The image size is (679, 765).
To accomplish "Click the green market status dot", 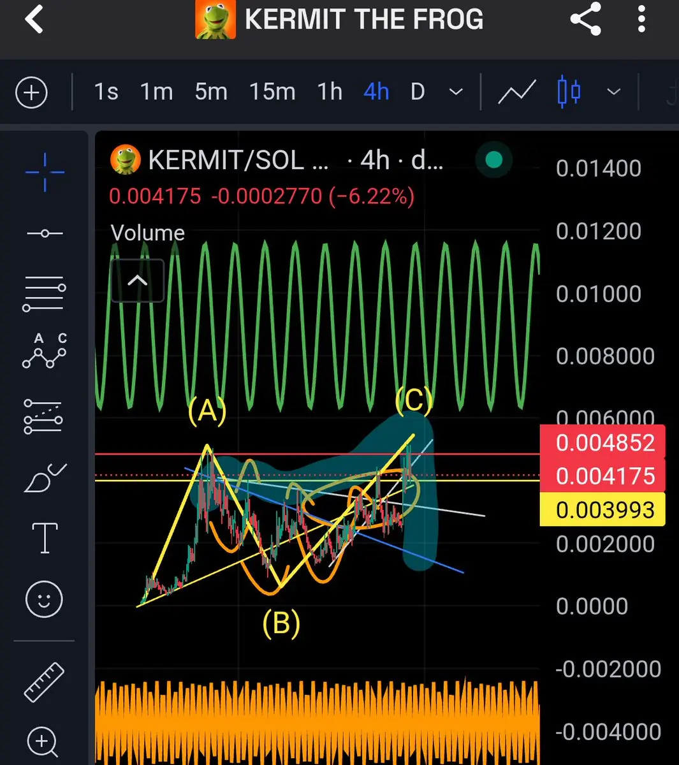I will click(x=494, y=160).
